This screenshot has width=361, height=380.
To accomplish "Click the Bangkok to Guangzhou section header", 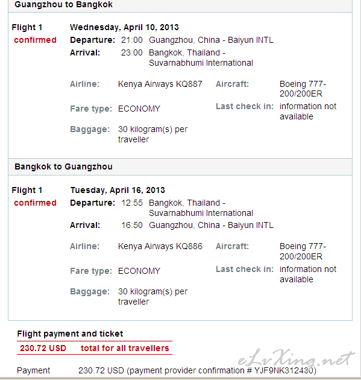I will point(63,166).
